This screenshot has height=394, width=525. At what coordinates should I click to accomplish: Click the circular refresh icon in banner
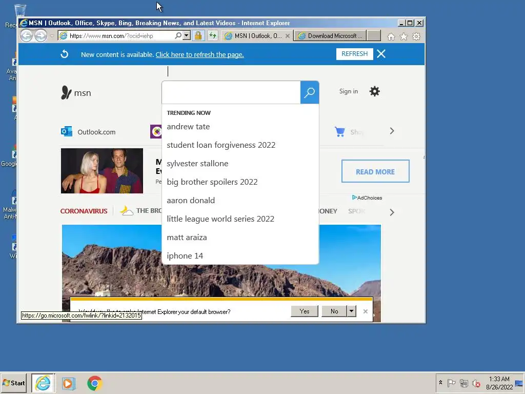coord(64,54)
